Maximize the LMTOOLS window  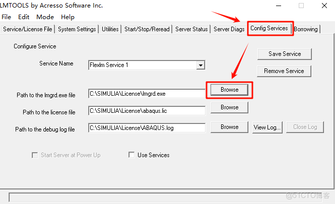pyautogui.click(x=301, y=6)
